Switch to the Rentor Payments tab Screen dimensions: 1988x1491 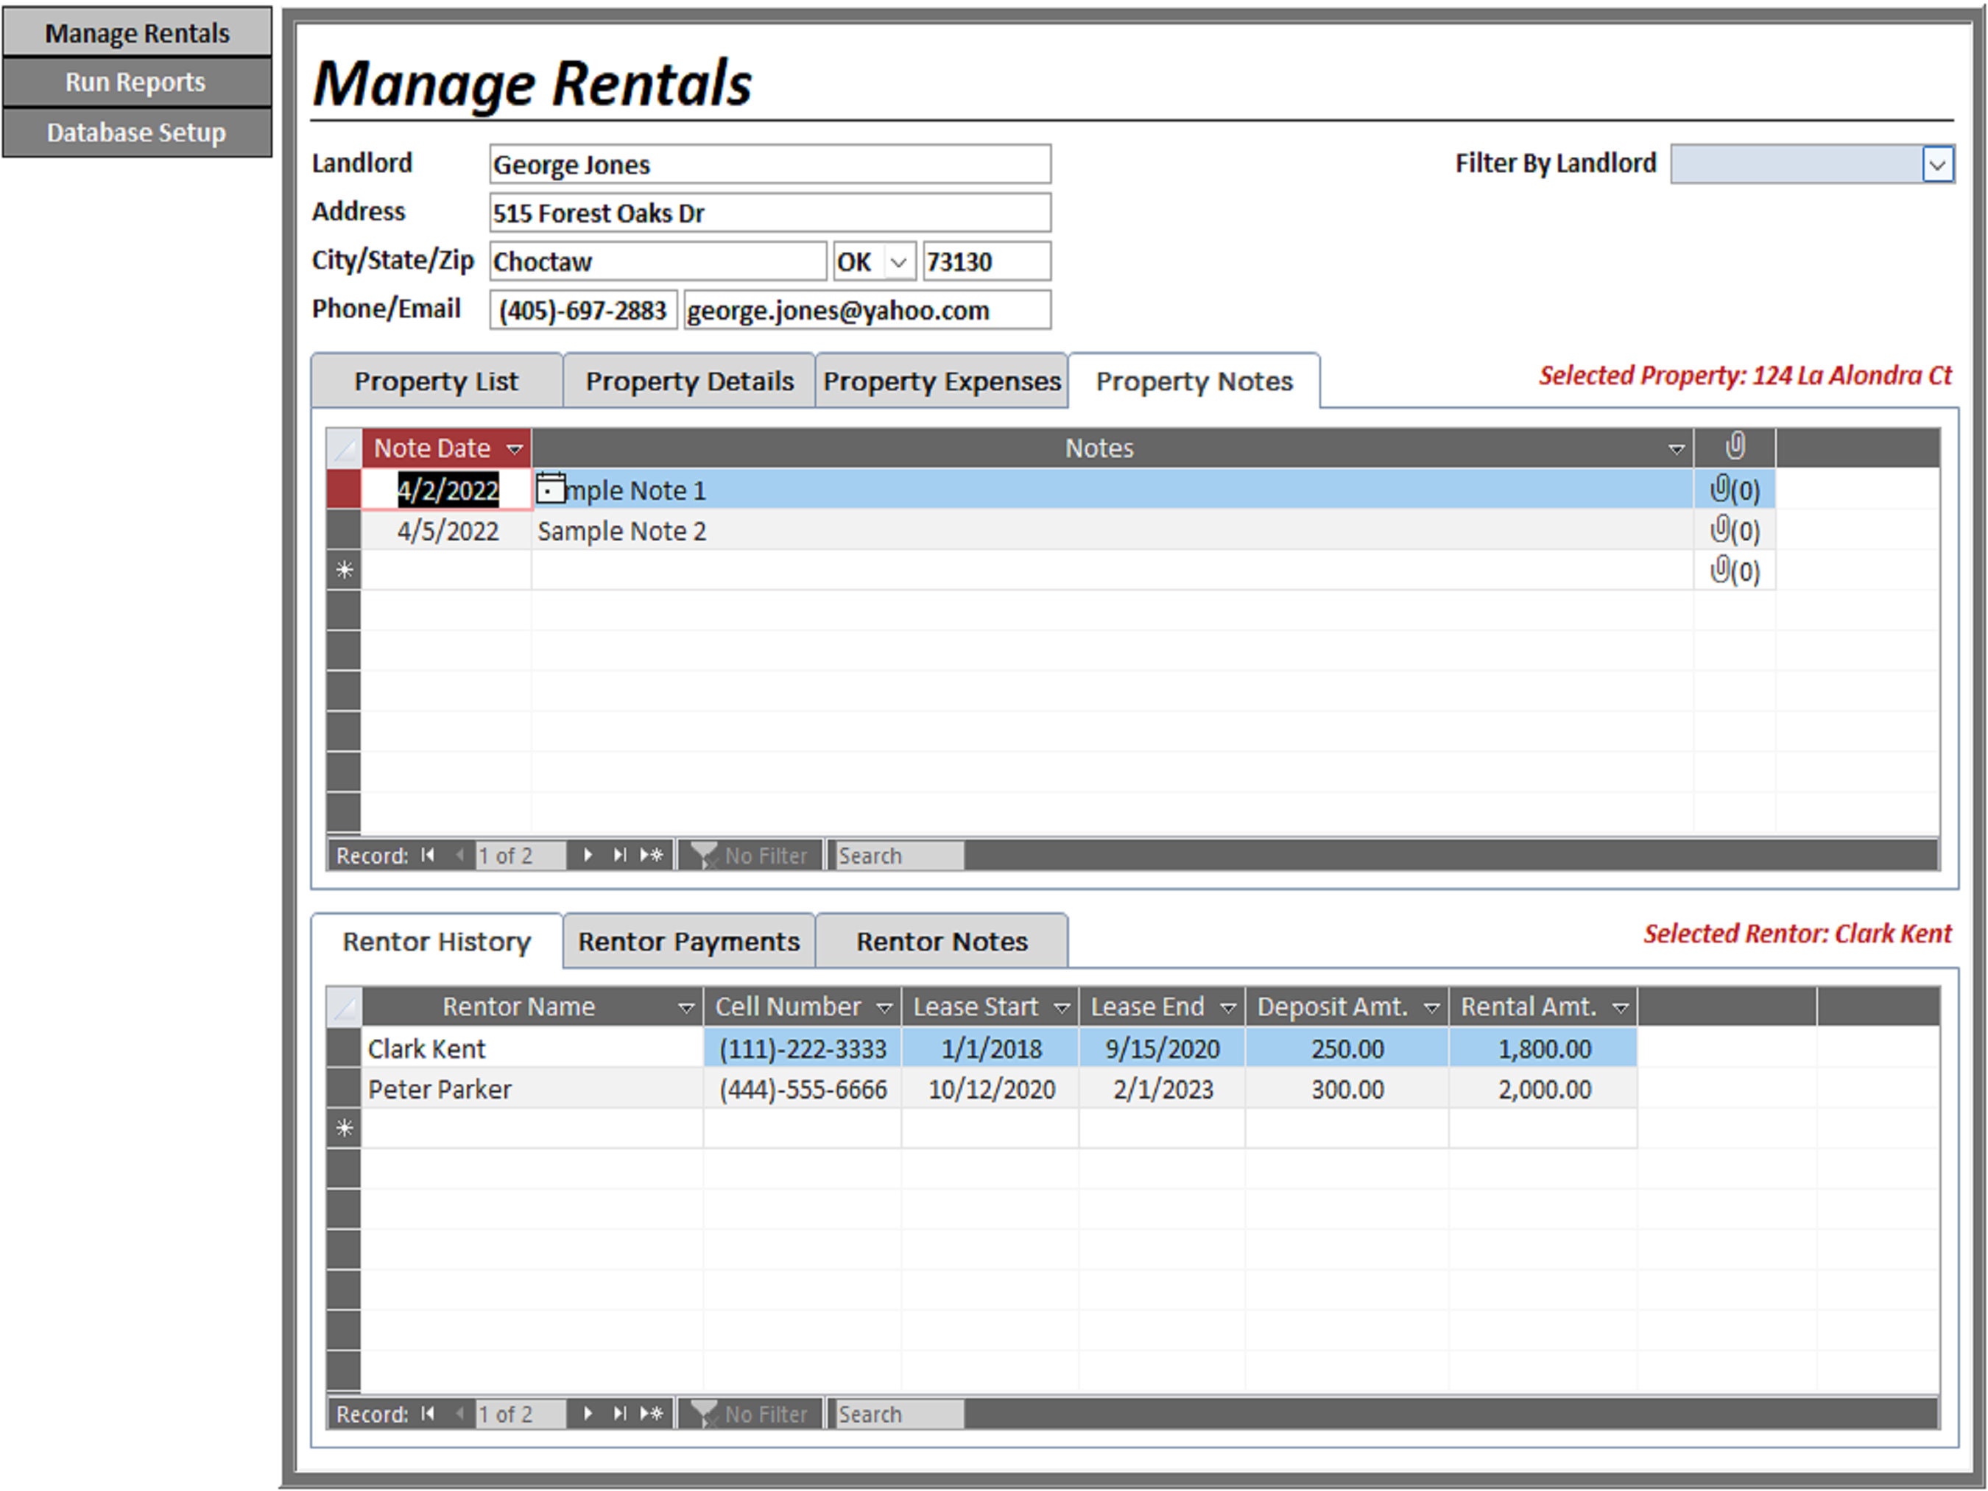tap(688, 941)
